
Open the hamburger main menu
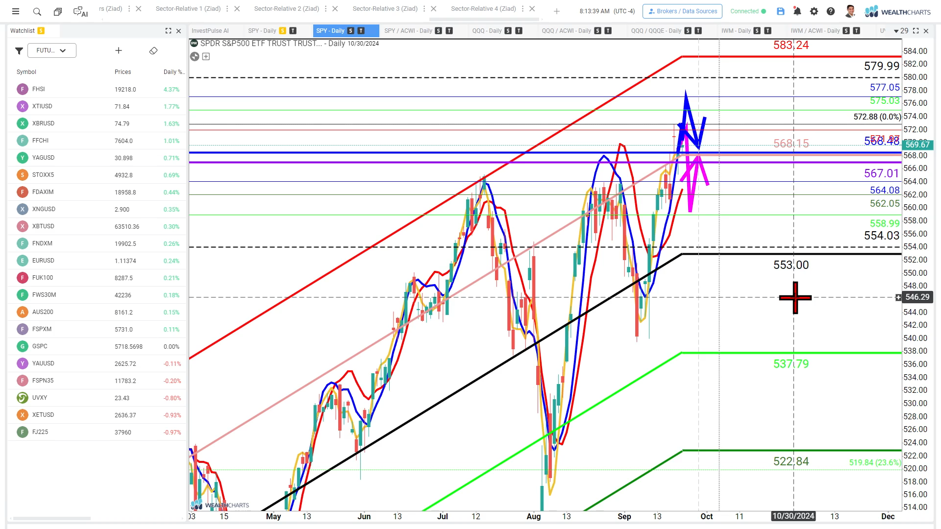click(16, 11)
